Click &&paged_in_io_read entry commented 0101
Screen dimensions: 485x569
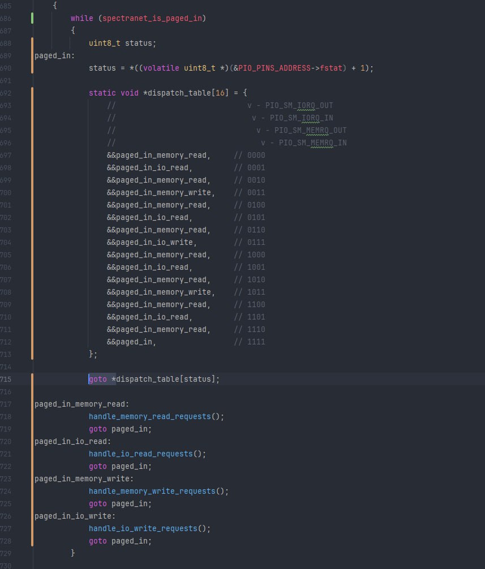pyautogui.click(x=149, y=217)
